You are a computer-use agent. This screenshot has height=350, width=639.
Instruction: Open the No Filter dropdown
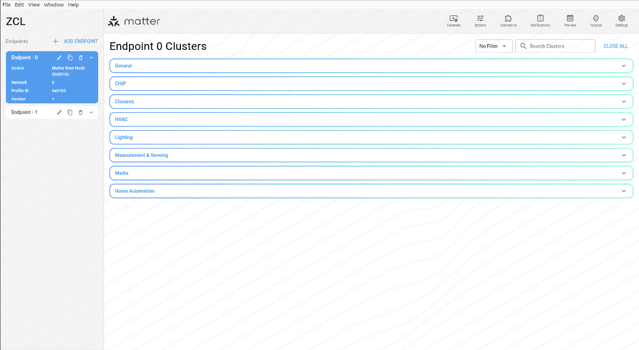pyautogui.click(x=493, y=46)
